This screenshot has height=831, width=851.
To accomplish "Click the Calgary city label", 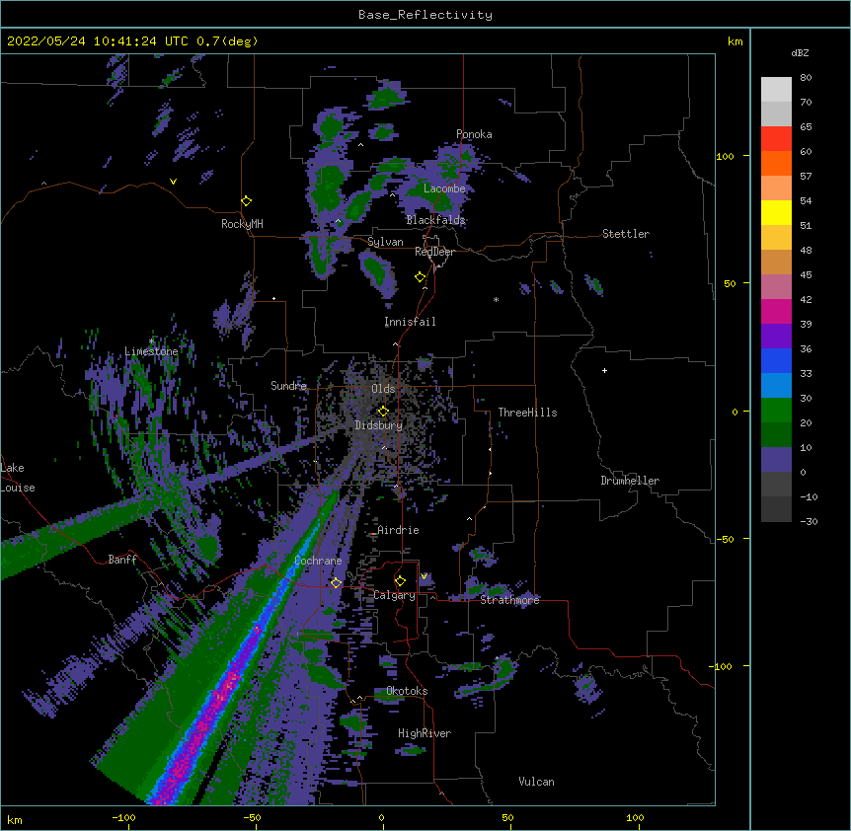I will (394, 595).
